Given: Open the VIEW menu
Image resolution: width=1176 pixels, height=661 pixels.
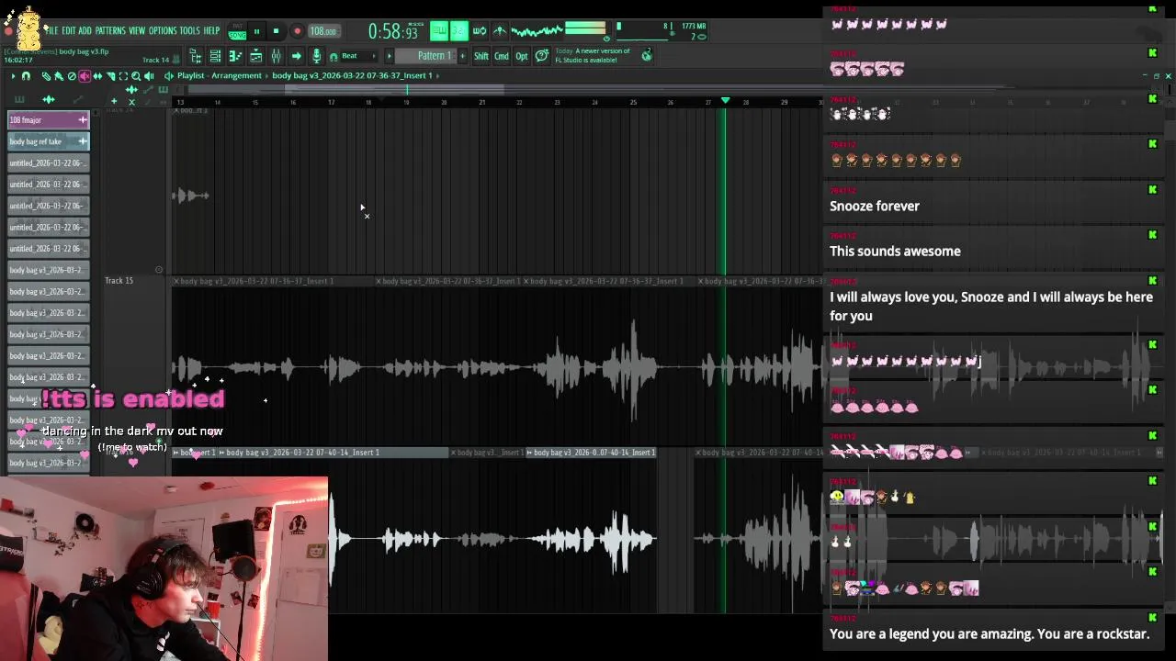Looking at the screenshot, I should [137, 30].
